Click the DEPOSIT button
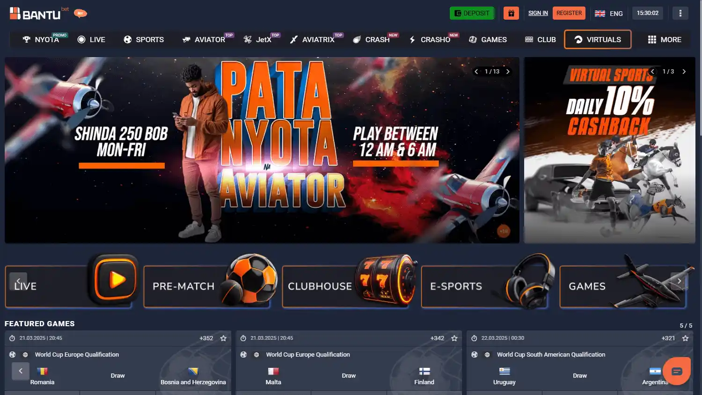Viewport: 702px width, 395px height. click(x=472, y=13)
